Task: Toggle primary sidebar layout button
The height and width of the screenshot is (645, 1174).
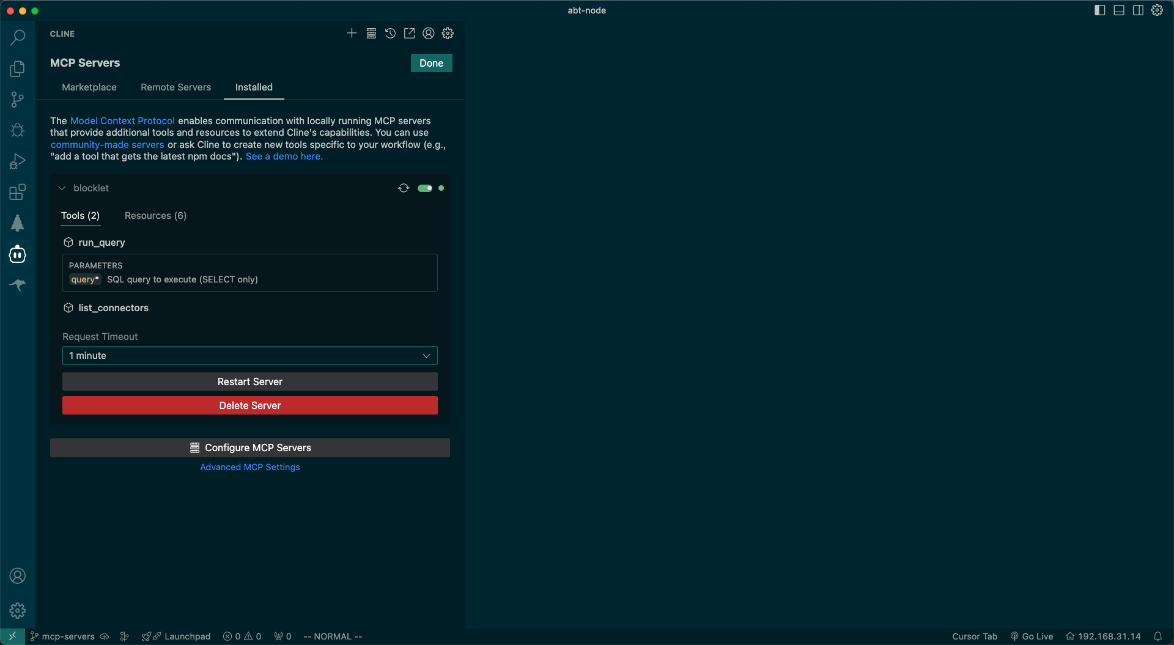Action: click(x=1099, y=10)
